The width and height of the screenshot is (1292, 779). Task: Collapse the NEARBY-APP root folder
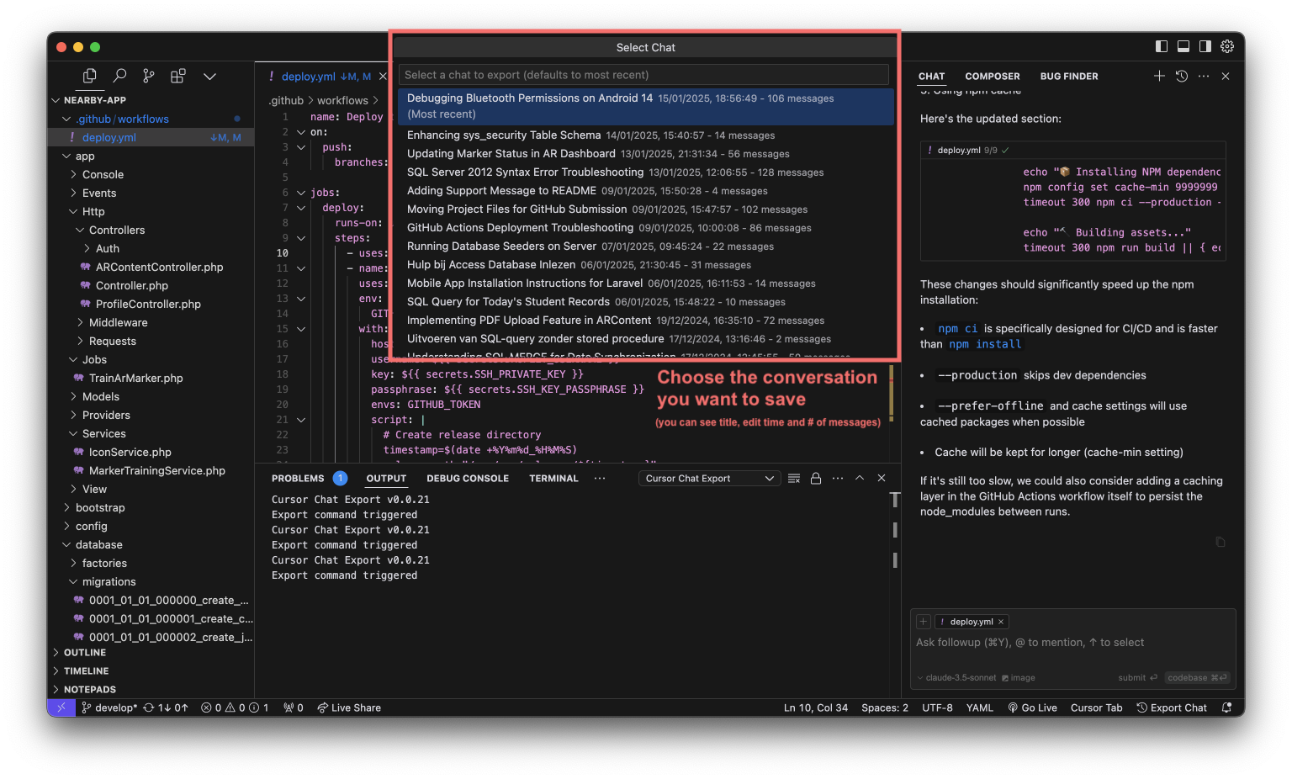[x=56, y=100]
